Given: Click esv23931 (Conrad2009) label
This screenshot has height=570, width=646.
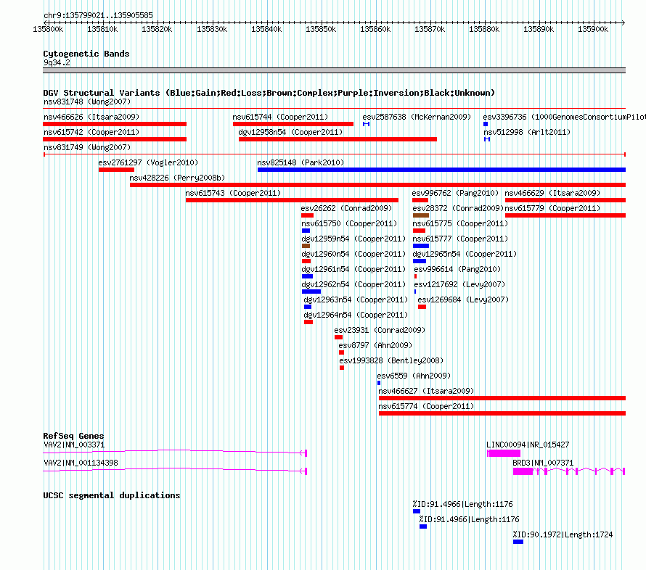Looking at the screenshot, I should point(380,330).
